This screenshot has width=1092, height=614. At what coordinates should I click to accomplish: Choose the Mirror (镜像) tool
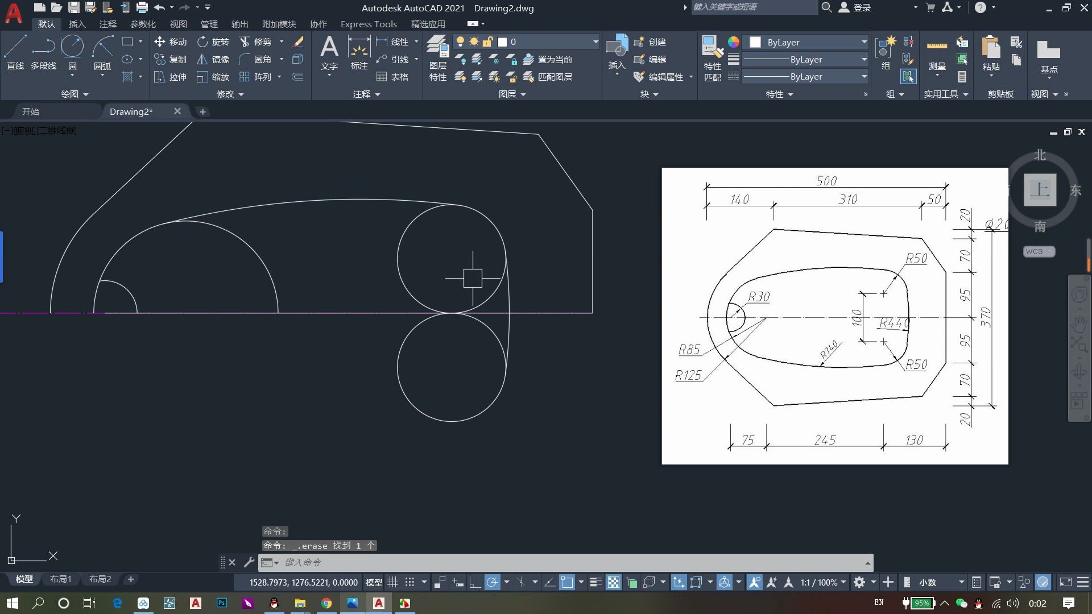(213, 59)
